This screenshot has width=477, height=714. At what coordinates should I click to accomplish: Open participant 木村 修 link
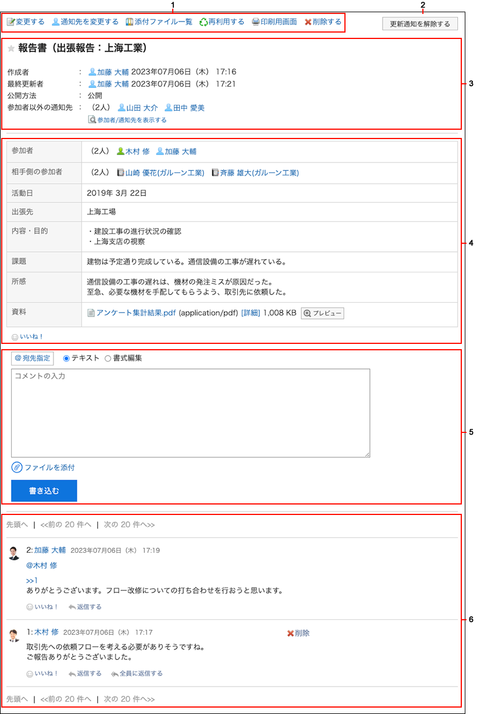pyautogui.click(x=133, y=151)
